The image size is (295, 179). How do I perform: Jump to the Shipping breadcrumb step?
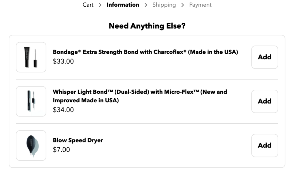[x=164, y=5]
